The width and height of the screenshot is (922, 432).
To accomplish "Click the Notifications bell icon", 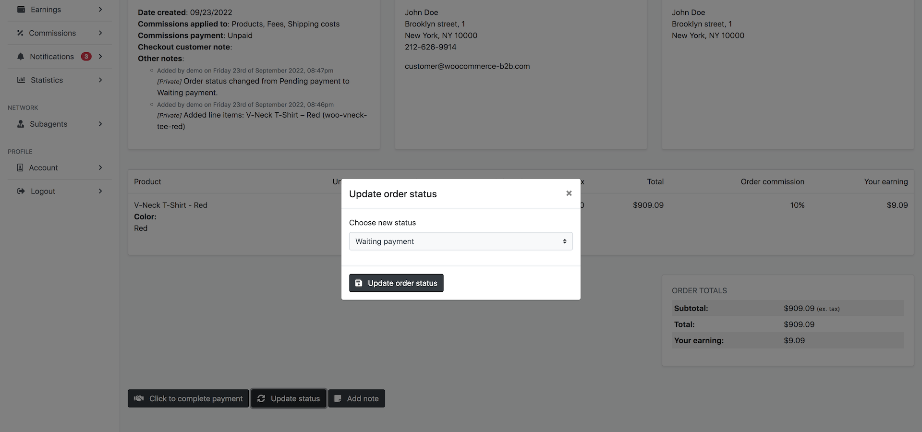I will (21, 57).
